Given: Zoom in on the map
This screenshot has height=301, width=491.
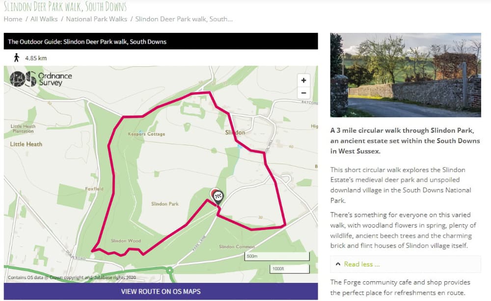Looking at the screenshot, I should click(x=303, y=80).
